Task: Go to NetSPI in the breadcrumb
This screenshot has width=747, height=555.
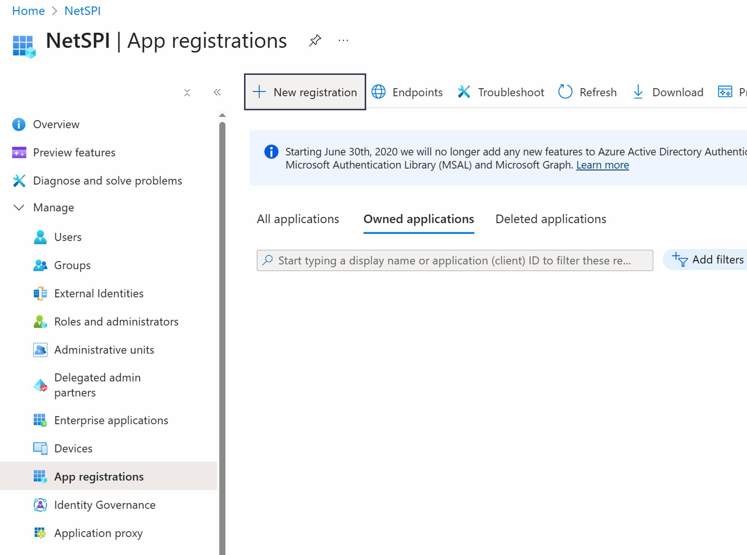Action: (83, 11)
